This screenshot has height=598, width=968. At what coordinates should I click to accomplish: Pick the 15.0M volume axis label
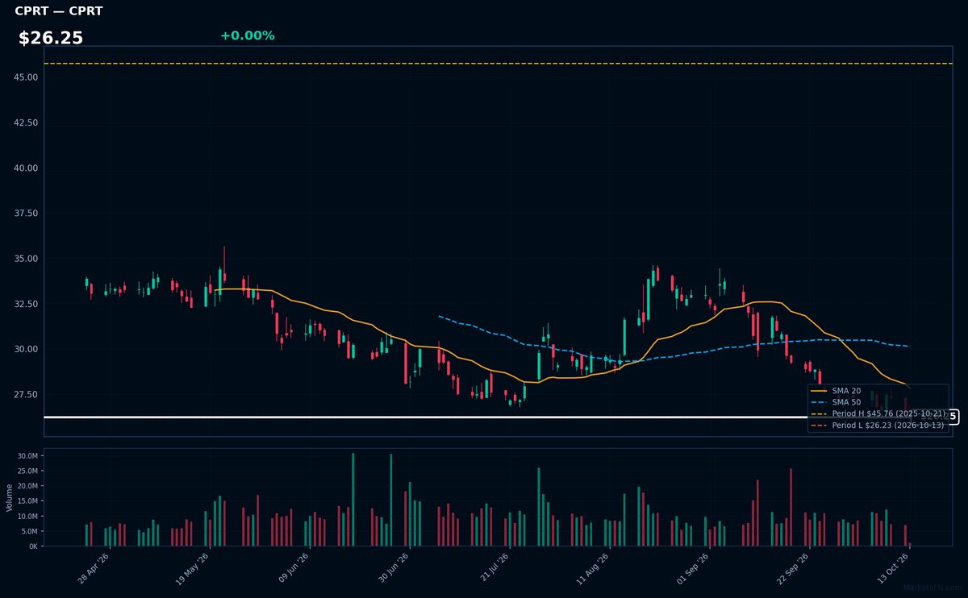click(x=27, y=501)
